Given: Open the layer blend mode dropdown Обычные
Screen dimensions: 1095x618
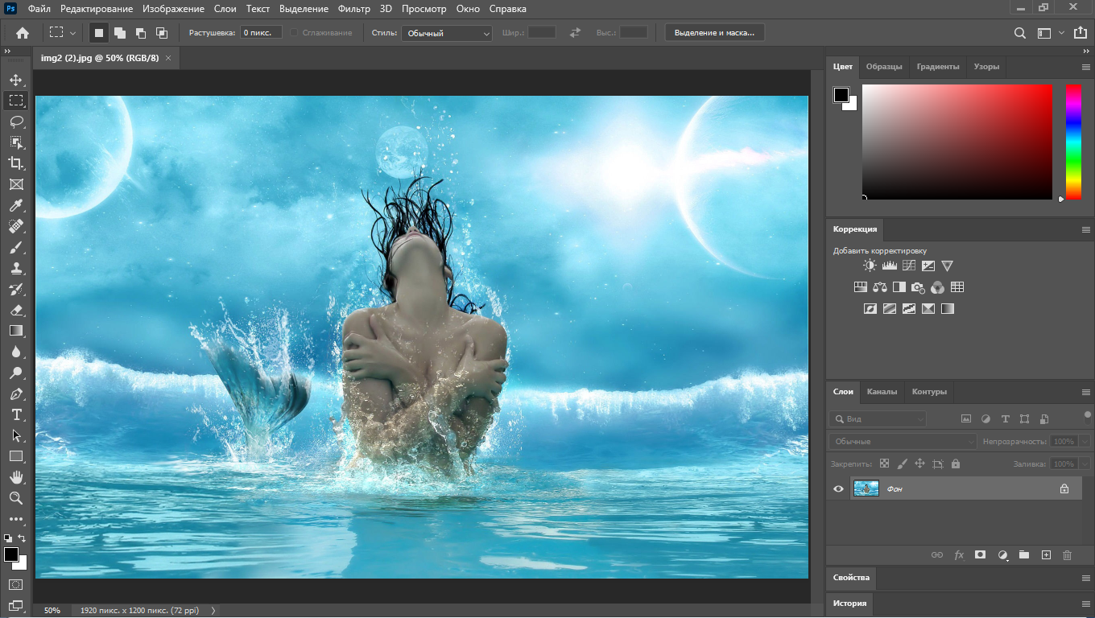Looking at the screenshot, I should click(x=903, y=441).
